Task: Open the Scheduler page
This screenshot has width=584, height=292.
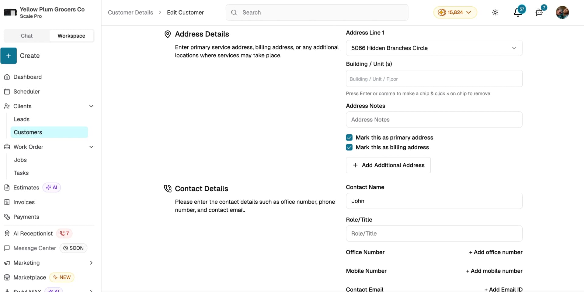Action: [26, 91]
